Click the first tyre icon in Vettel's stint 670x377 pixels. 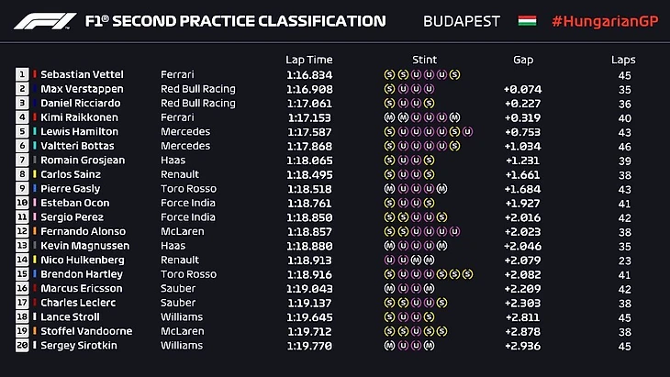tap(390, 74)
